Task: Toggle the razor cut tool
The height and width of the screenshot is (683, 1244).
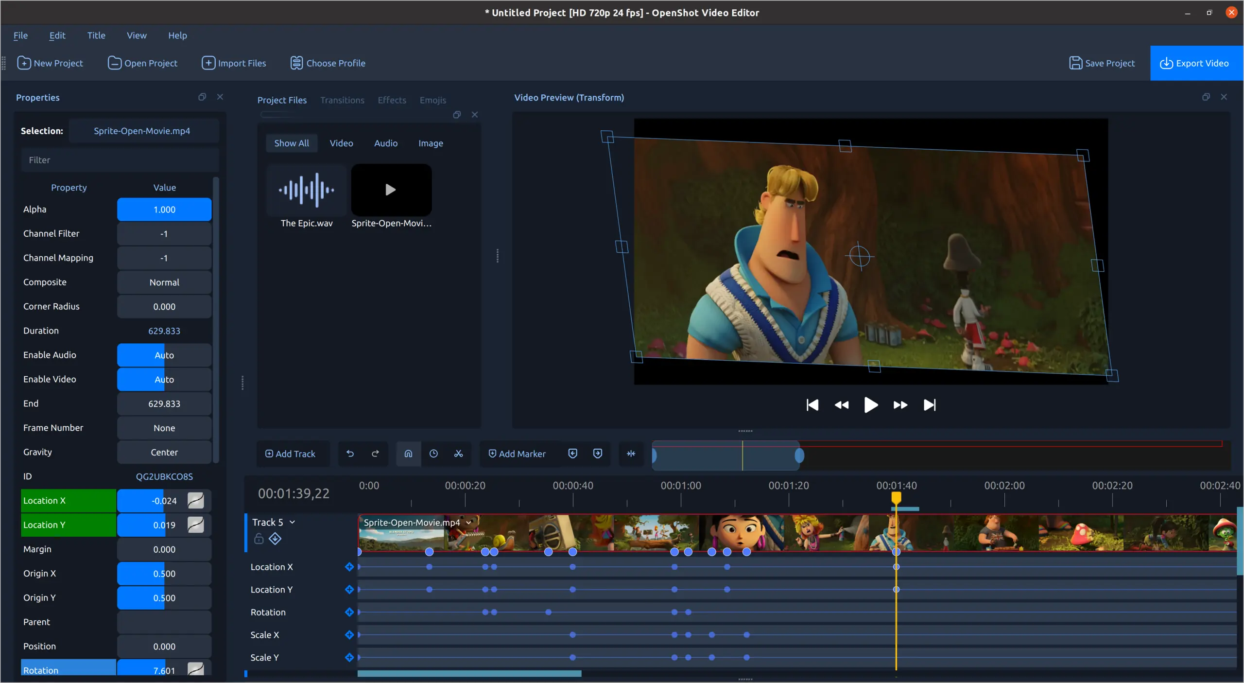Action: [x=458, y=454]
